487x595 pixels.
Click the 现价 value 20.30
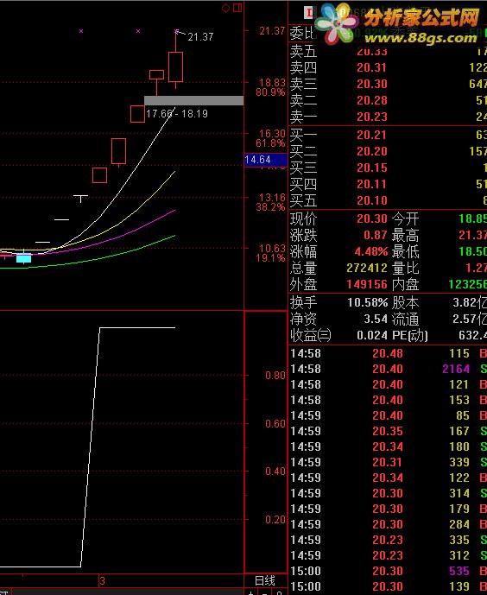click(x=371, y=218)
